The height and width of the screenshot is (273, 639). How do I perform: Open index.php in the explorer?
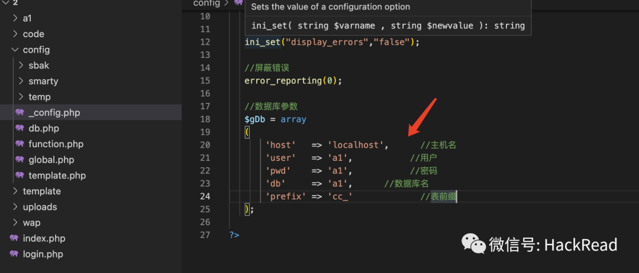[x=44, y=238]
